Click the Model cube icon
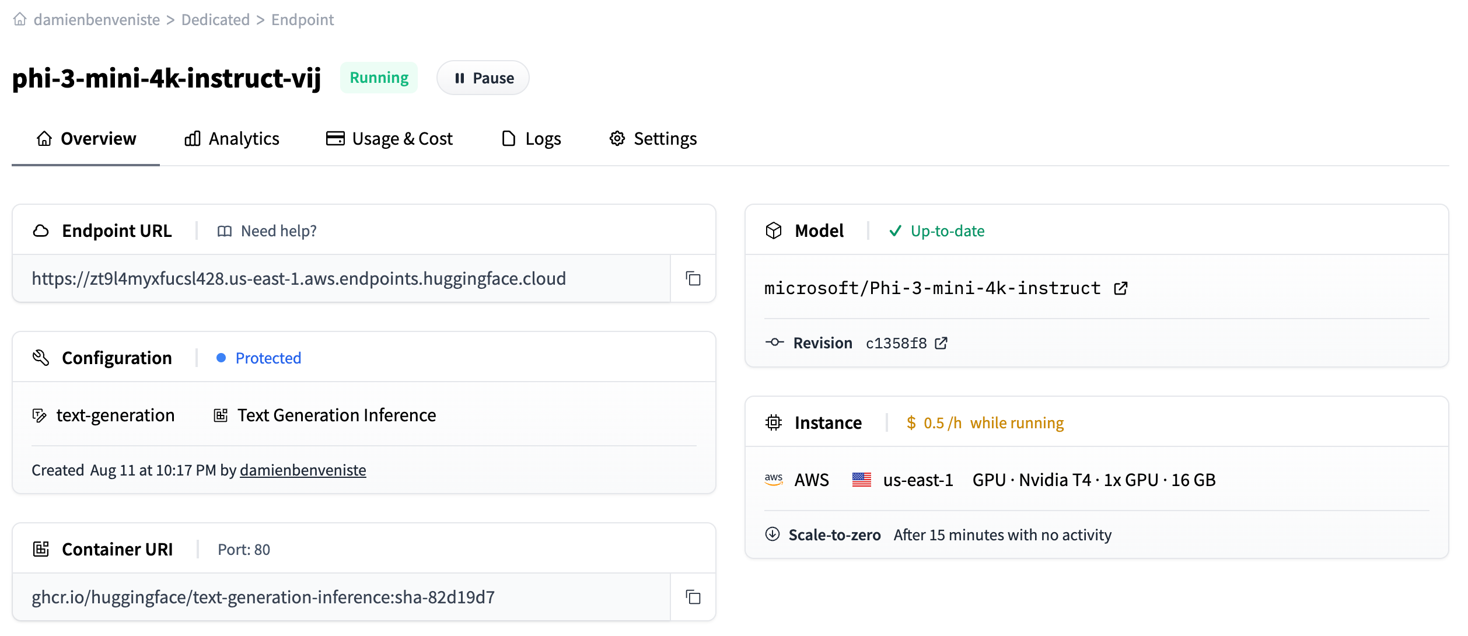The image size is (1468, 636). tap(774, 230)
